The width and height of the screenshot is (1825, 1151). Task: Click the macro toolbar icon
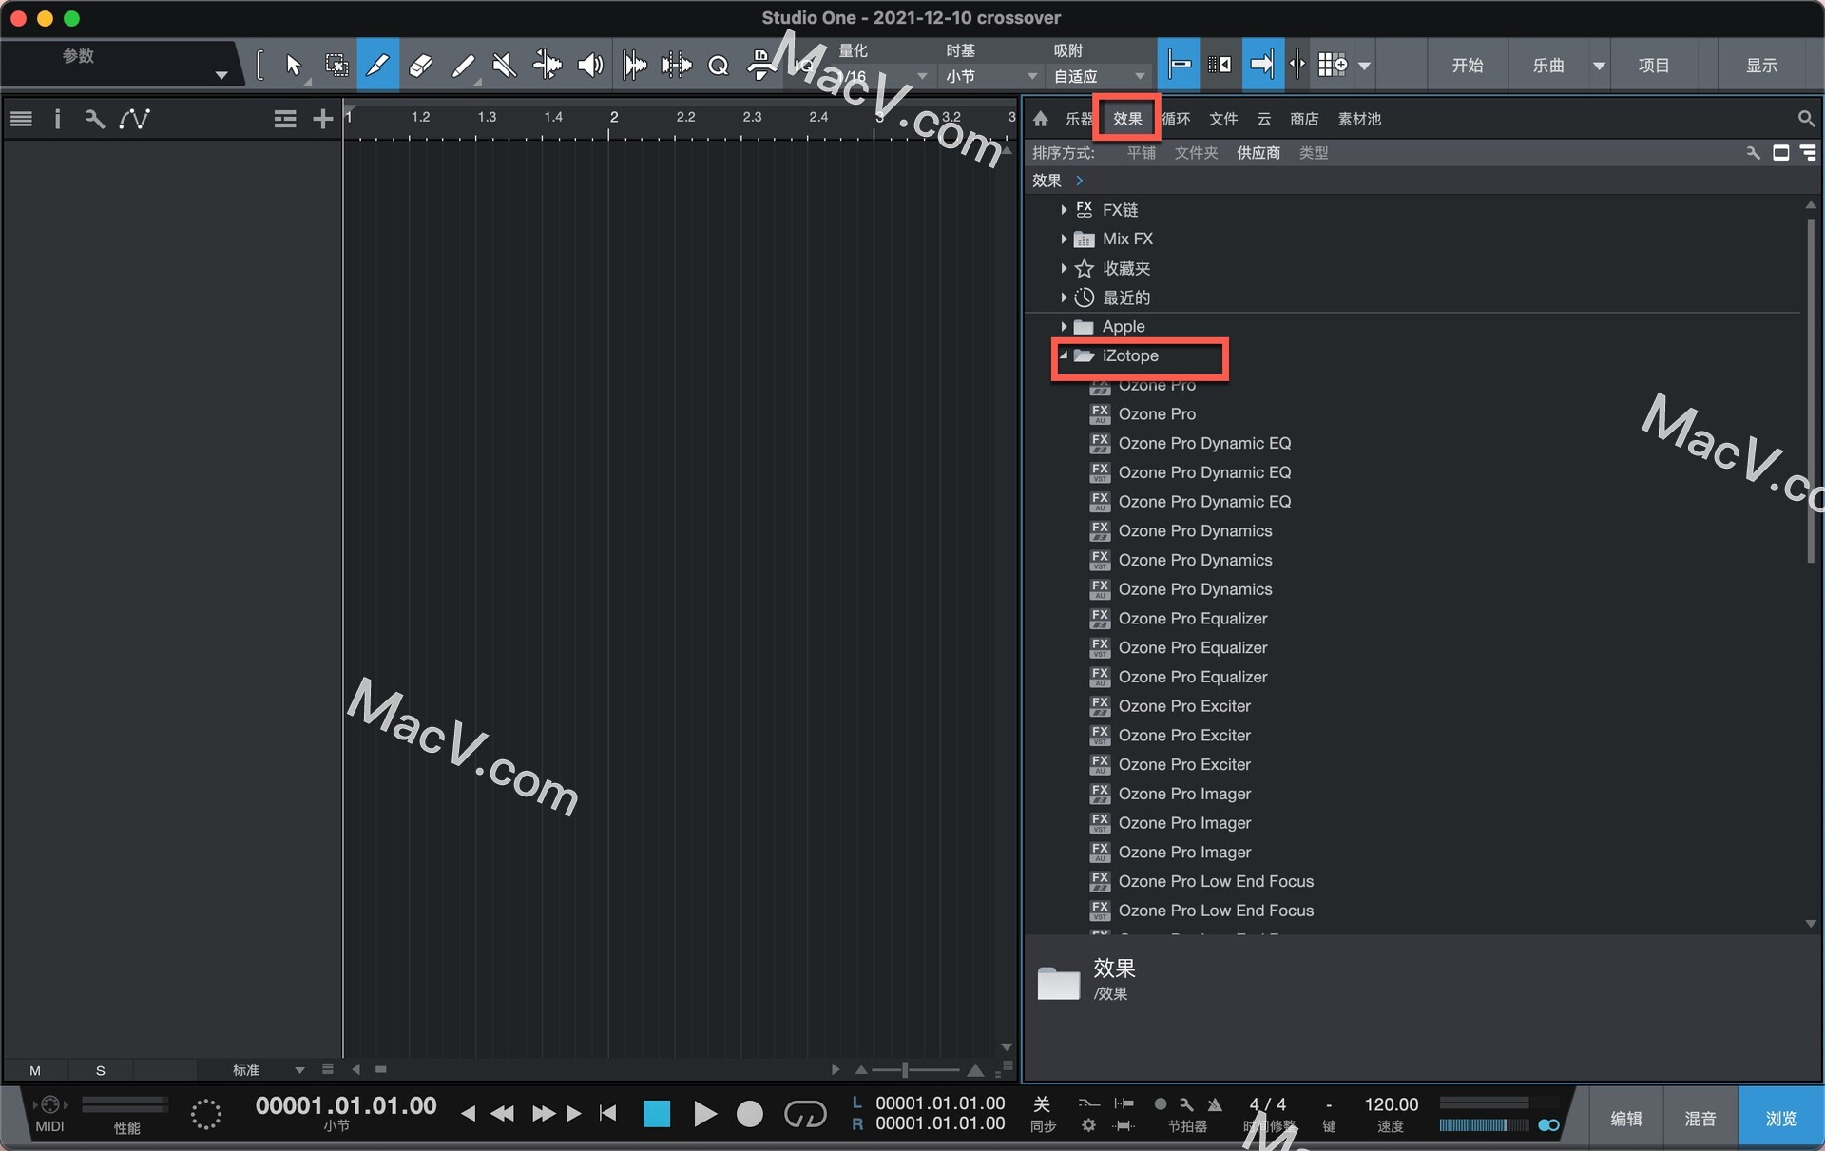(760, 65)
